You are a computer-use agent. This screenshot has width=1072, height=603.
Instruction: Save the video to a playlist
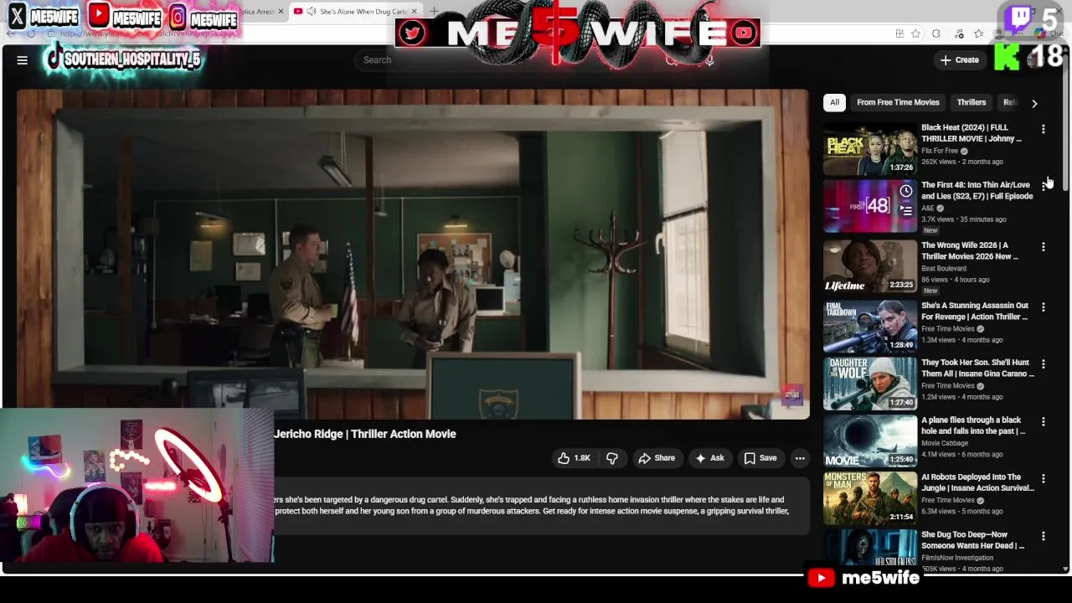pos(760,458)
